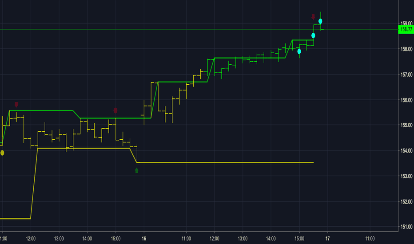Click the 155.00 price axis label
Screen dimensions: 414x244
click(406, 125)
